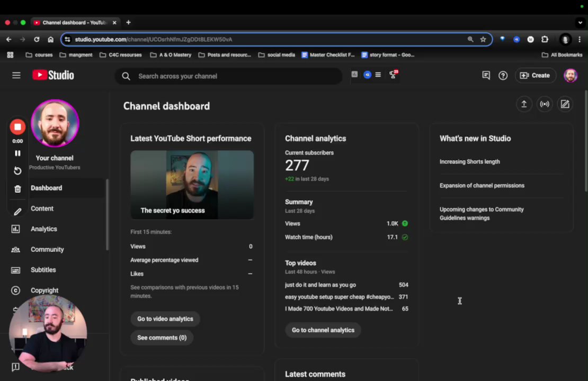Open the Help question mark icon

(x=503, y=76)
